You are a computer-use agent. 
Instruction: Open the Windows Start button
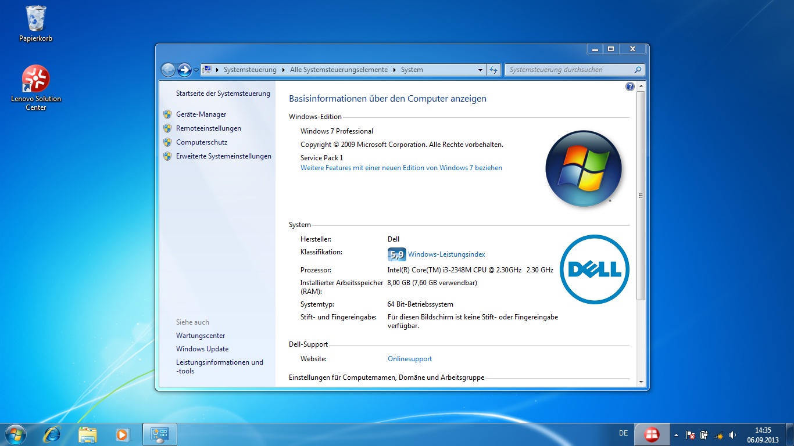15,434
